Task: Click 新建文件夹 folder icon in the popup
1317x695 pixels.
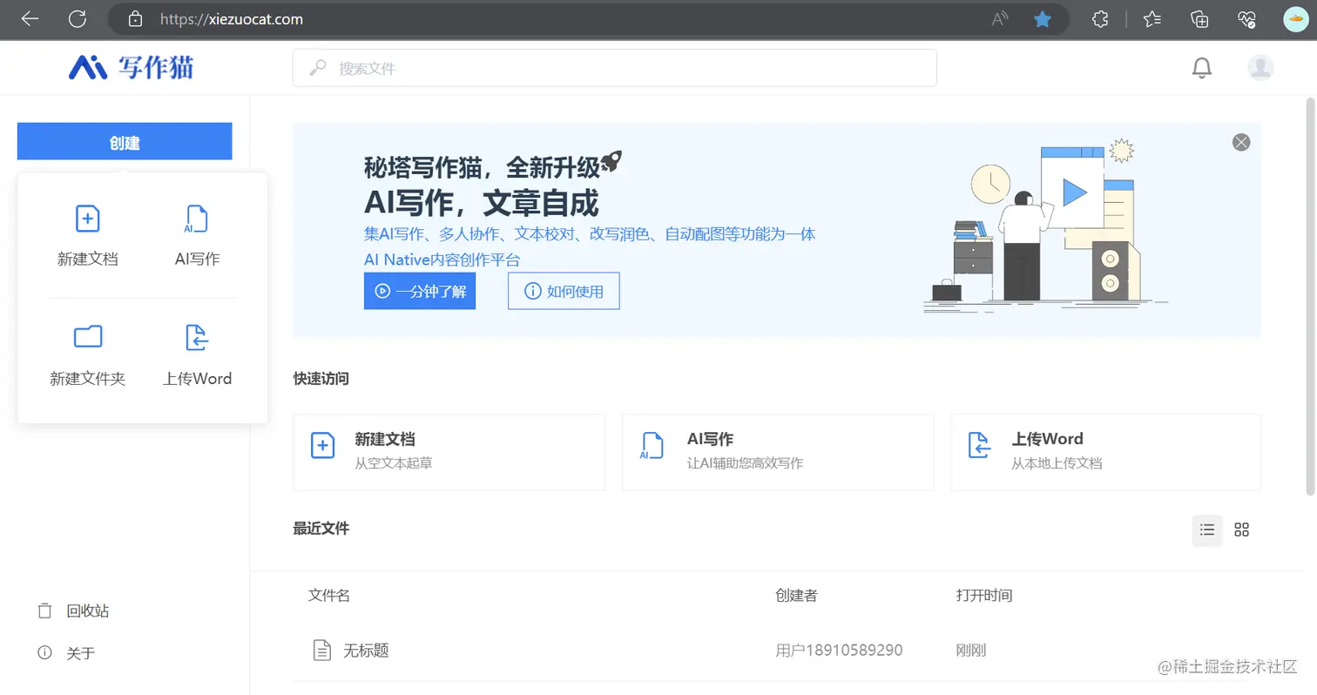Action: (88, 336)
